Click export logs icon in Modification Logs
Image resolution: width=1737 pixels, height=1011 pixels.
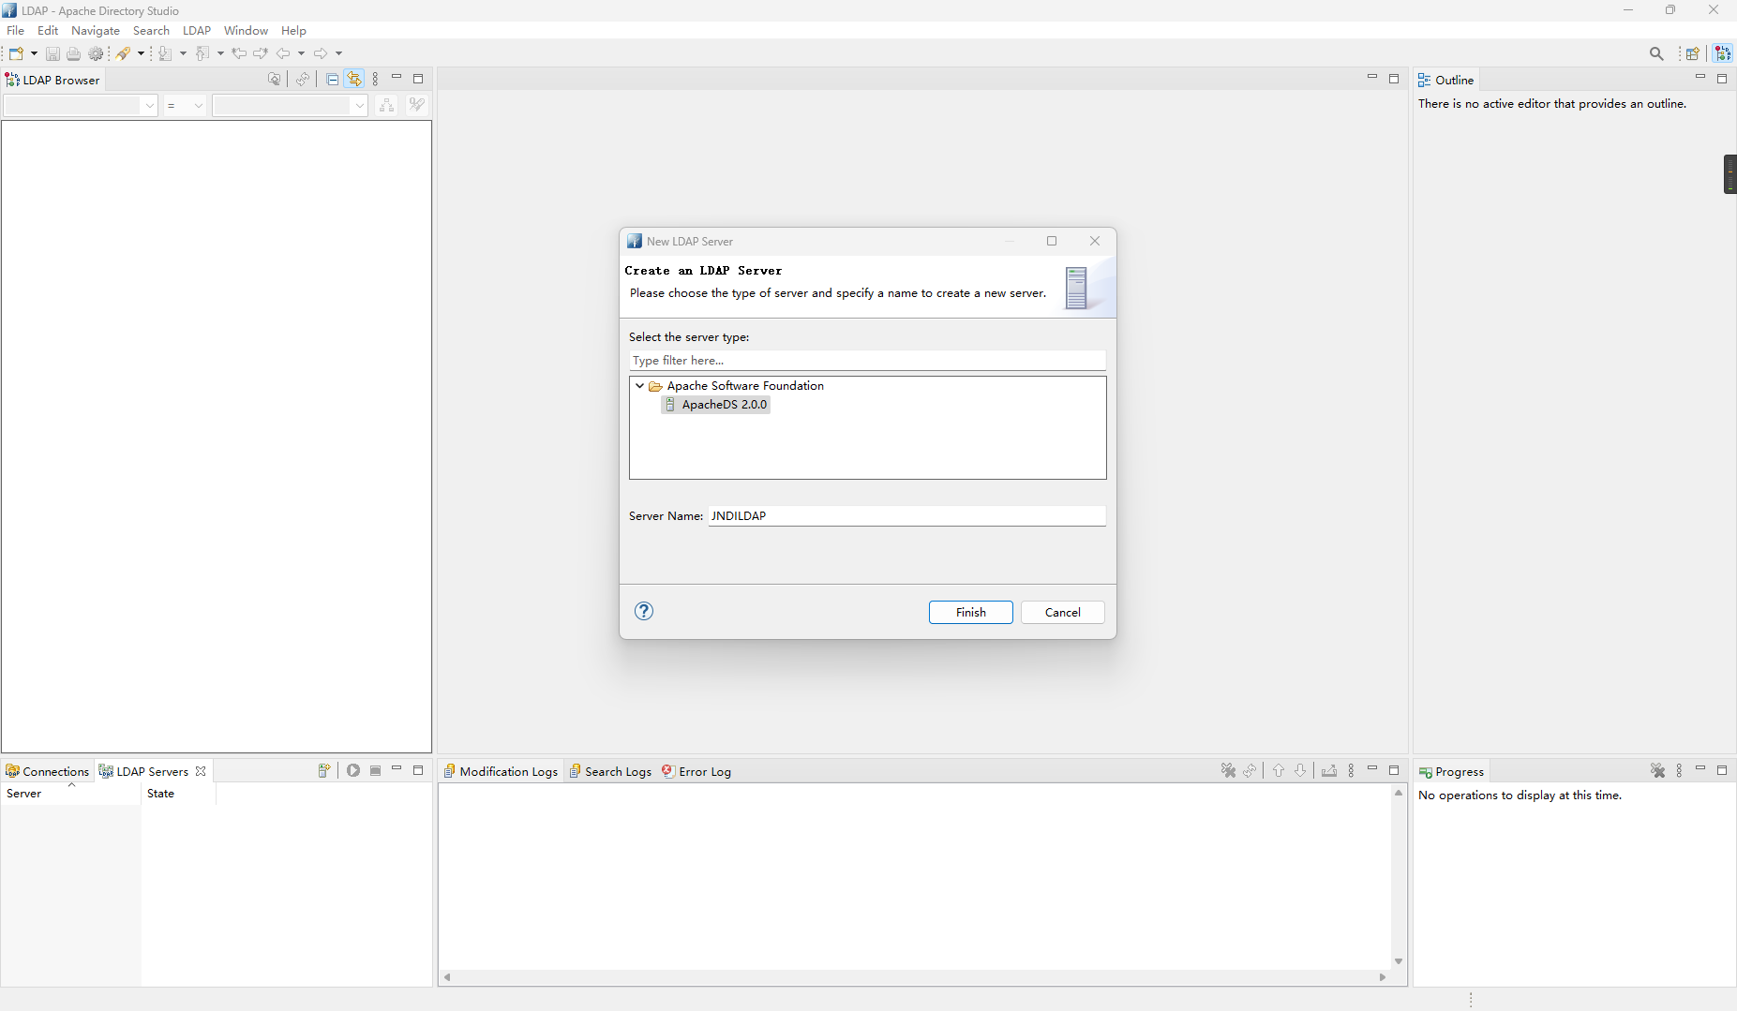pos(1329,770)
